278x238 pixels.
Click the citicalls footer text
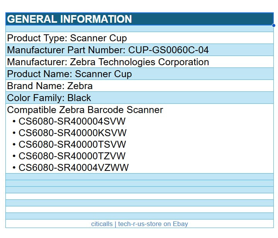click(102, 224)
